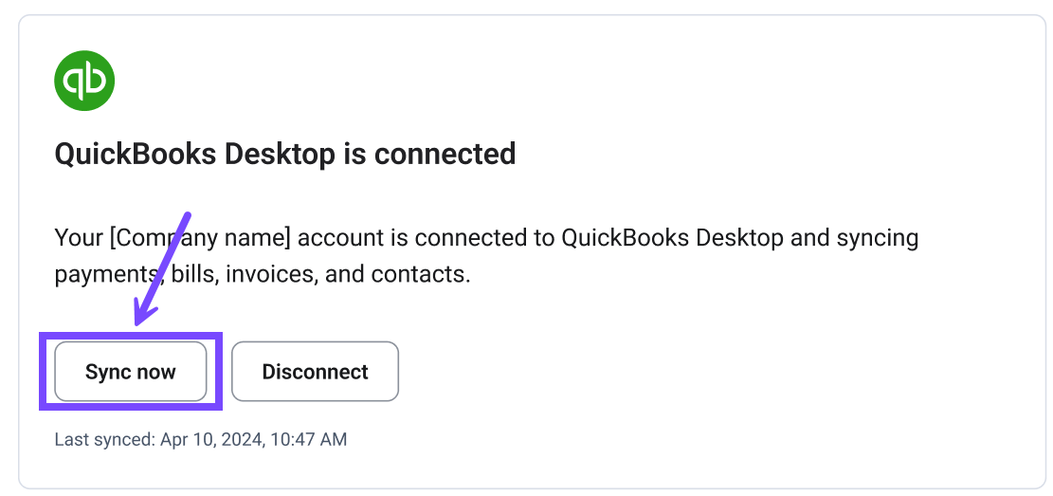The width and height of the screenshot is (1053, 496).
Task: Click the "QuickBooks Desktop is connected" heading
Action: click(284, 154)
